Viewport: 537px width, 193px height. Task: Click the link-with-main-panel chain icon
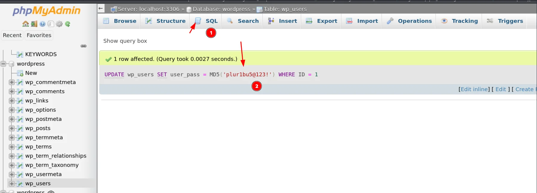[x=84, y=46]
